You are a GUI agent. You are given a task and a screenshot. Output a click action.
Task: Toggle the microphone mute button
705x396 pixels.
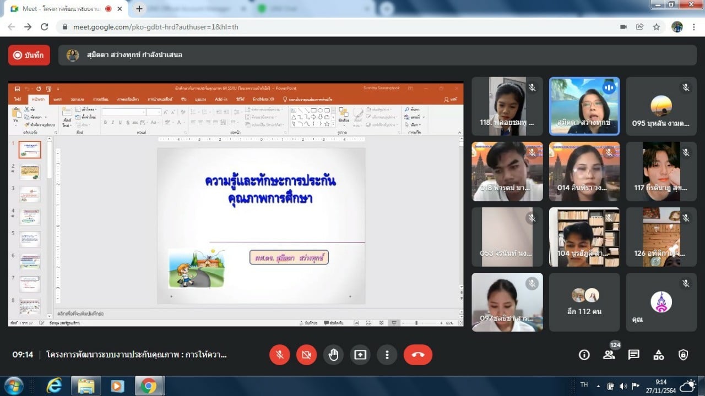coord(280,355)
